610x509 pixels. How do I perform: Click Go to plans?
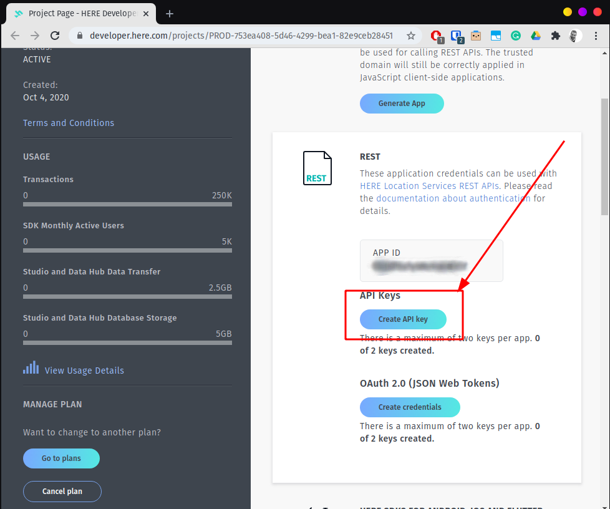click(x=61, y=458)
